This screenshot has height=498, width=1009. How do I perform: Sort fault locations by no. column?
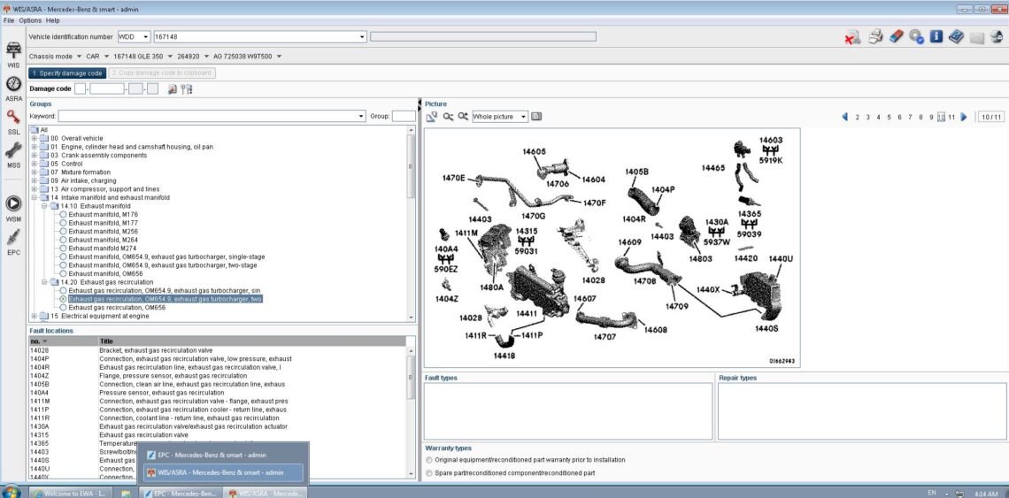click(x=63, y=341)
